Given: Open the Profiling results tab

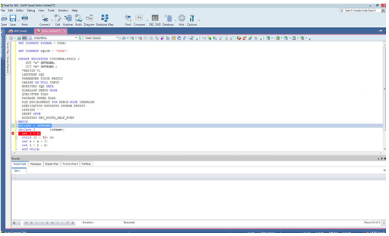Looking at the screenshot, I should coord(86,164).
